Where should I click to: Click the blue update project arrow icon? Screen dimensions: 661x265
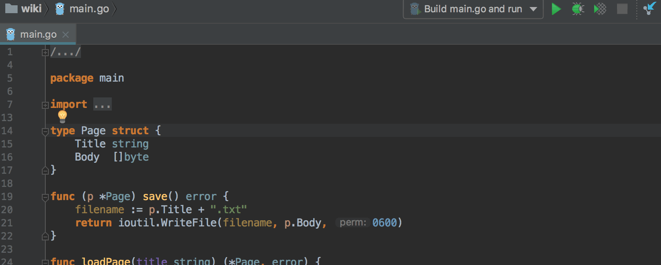[650, 9]
